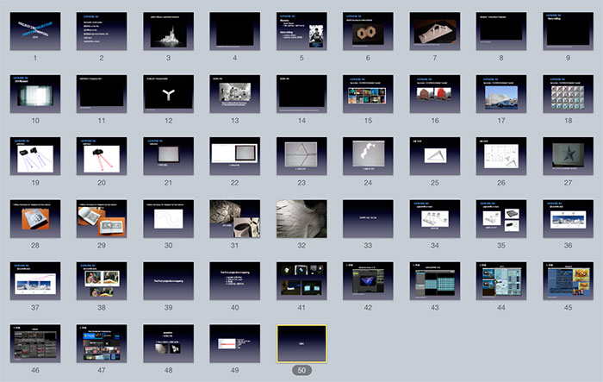
Task: Open slide 7 with white building model
Action: 435,31
